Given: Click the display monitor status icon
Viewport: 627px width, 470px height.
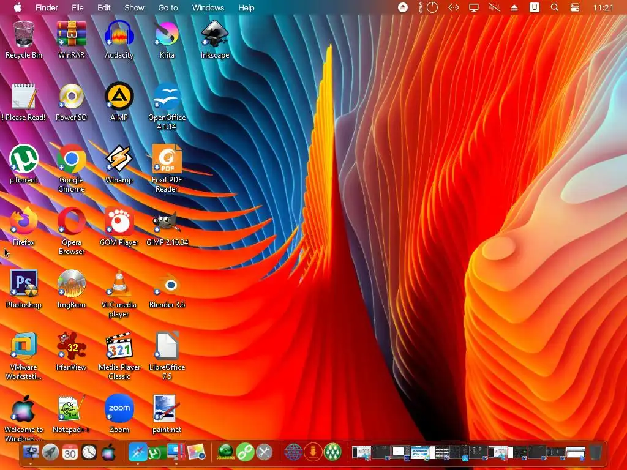Looking at the screenshot, I should tap(474, 7).
